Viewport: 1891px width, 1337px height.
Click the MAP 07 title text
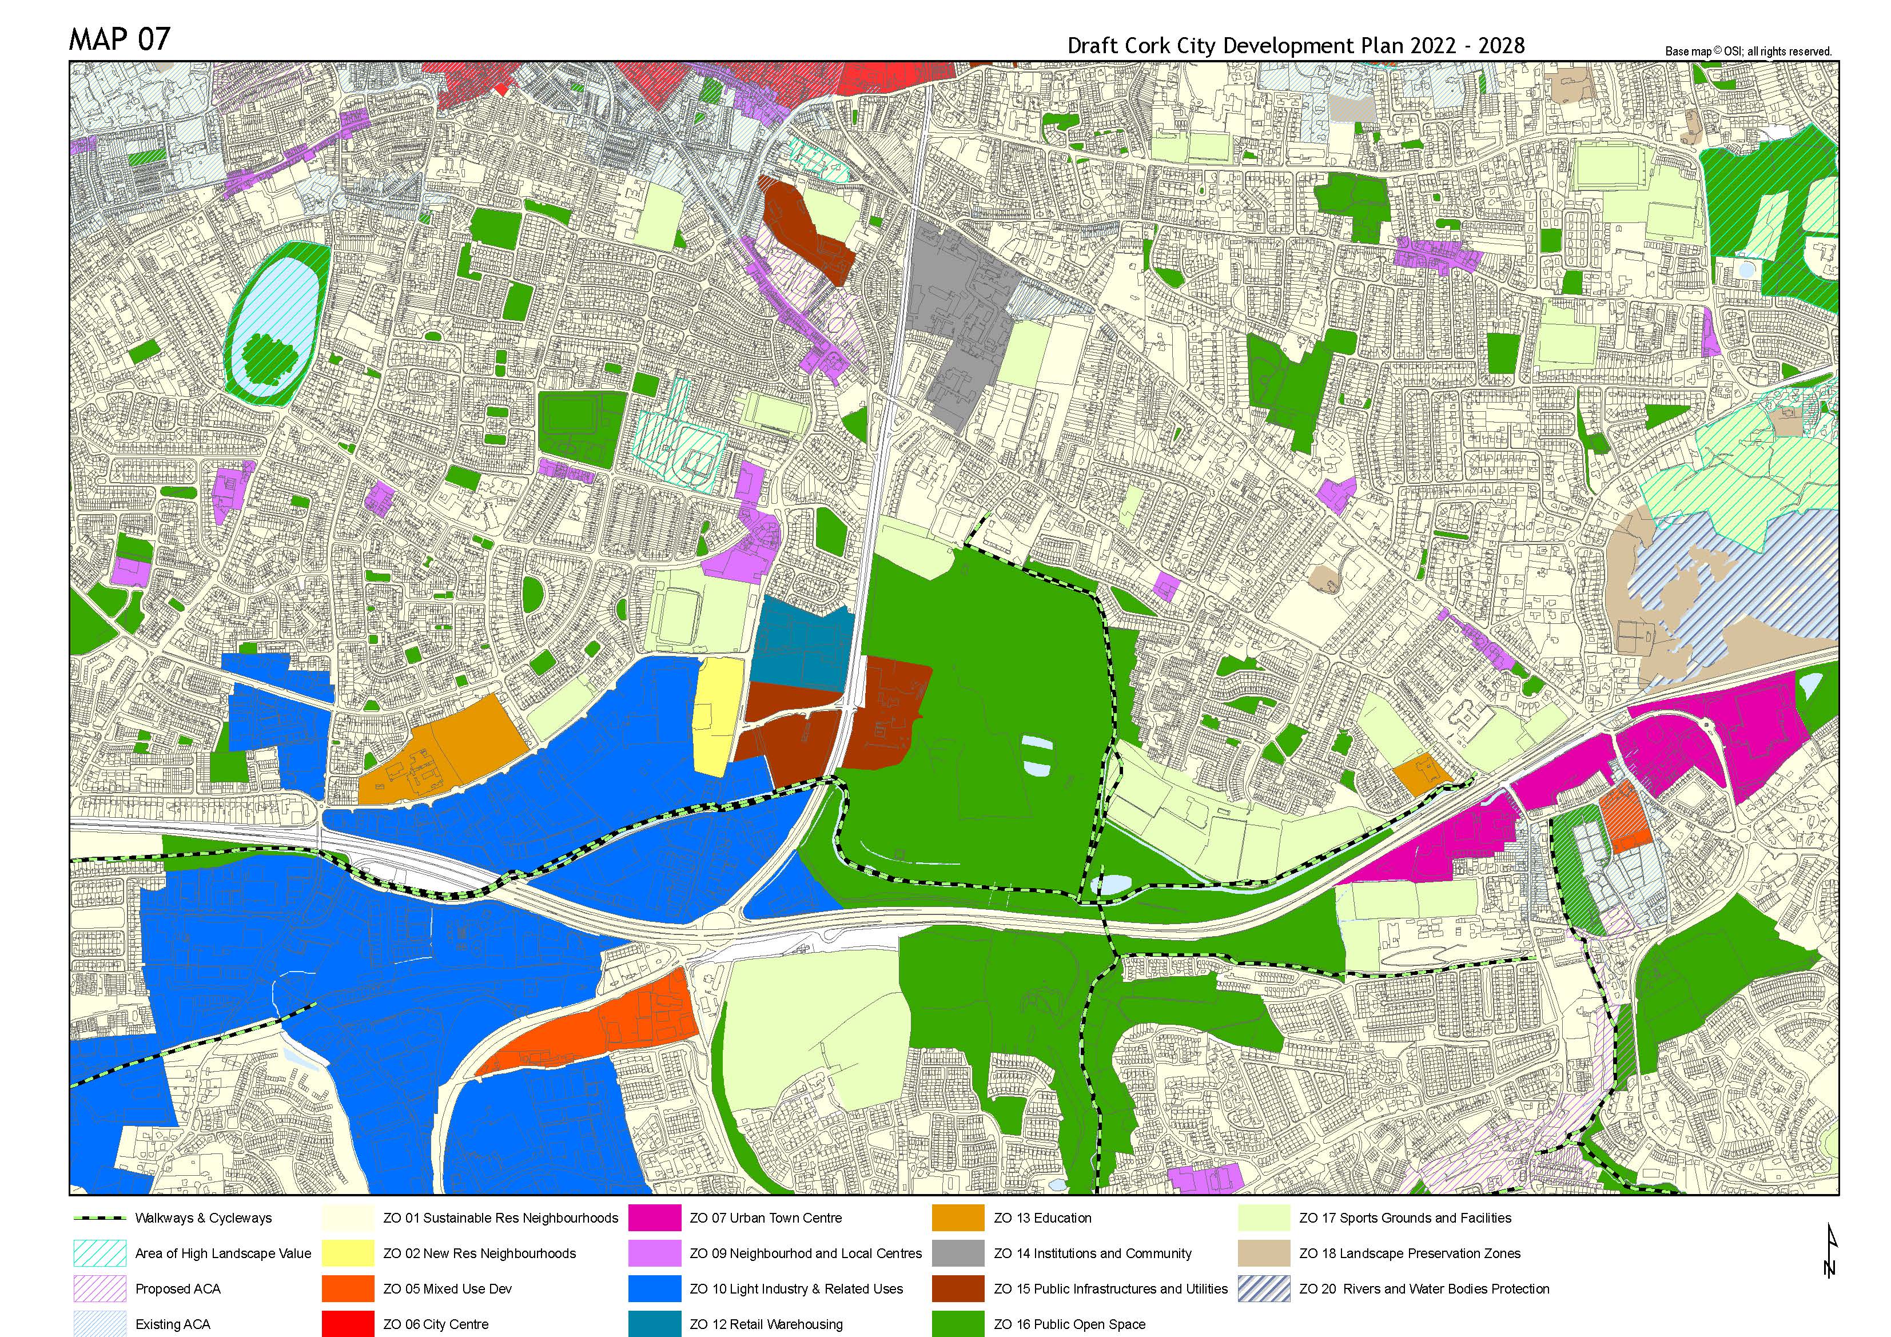coord(120,39)
